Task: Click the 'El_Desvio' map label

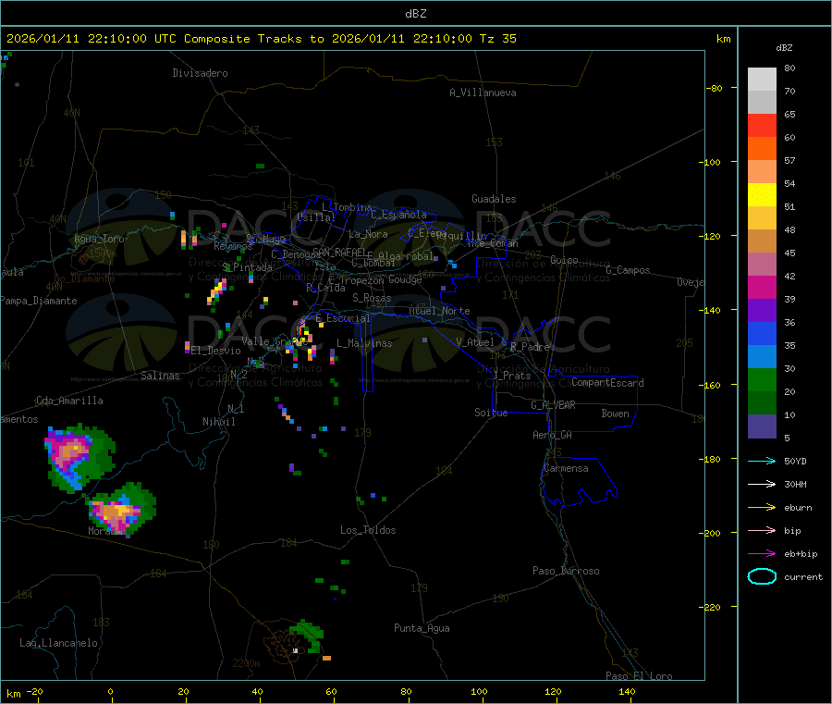Action: 216,351
